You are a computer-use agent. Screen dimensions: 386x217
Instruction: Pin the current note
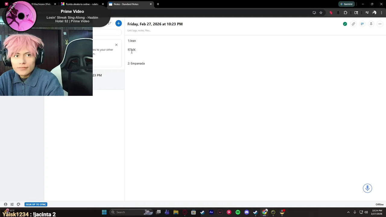[371, 24]
